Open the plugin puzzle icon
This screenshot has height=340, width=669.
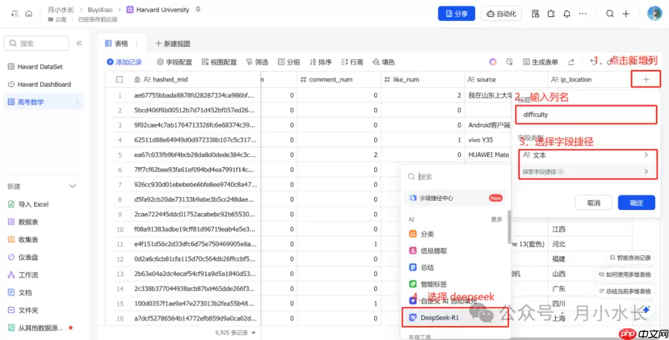(x=551, y=14)
